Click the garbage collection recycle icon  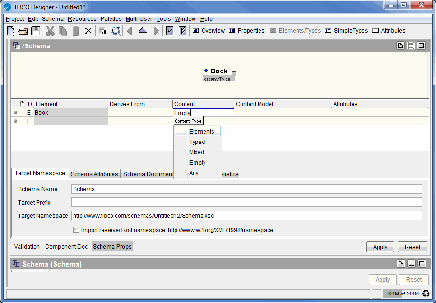(x=426, y=294)
